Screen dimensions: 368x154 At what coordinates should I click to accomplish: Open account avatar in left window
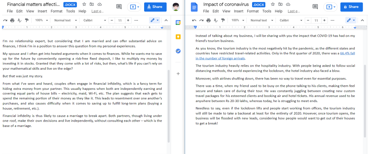coord(176,7)
